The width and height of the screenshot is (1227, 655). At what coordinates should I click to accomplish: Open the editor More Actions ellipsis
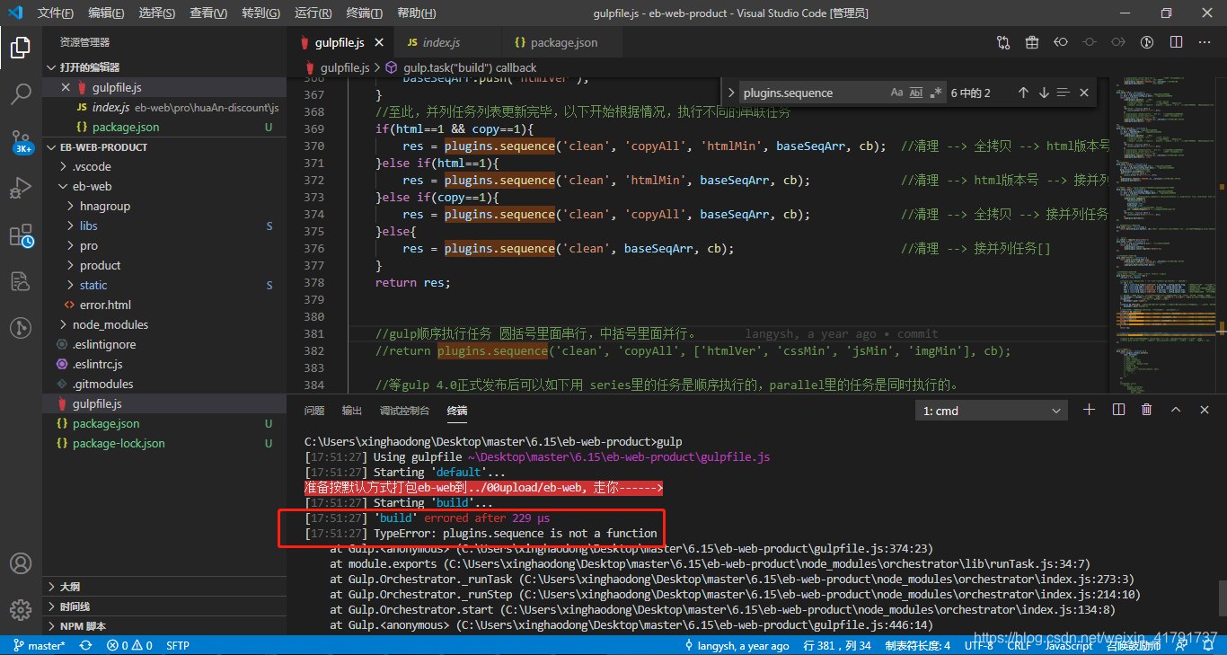point(1205,42)
